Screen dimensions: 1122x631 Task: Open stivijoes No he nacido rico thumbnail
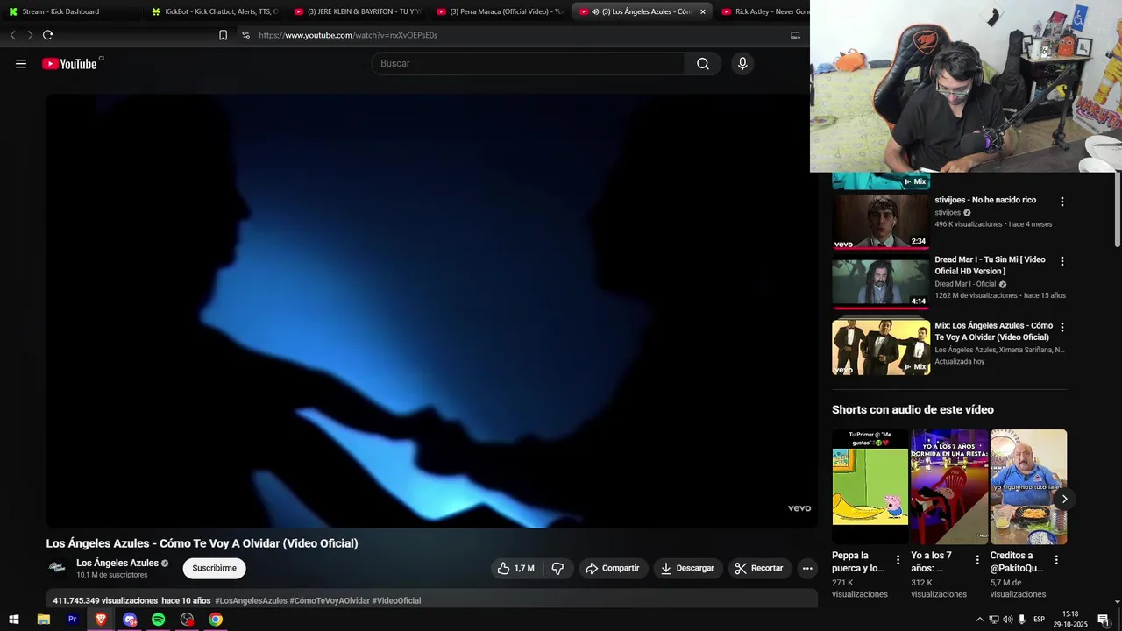pyautogui.click(x=880, y=222)
